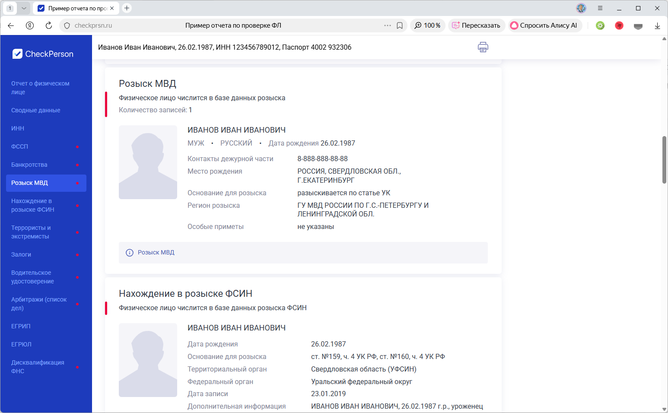This screenshot has width=668, height=413.
Task: Open the toolbar ellipsis menu
Action: pos(387,25)
